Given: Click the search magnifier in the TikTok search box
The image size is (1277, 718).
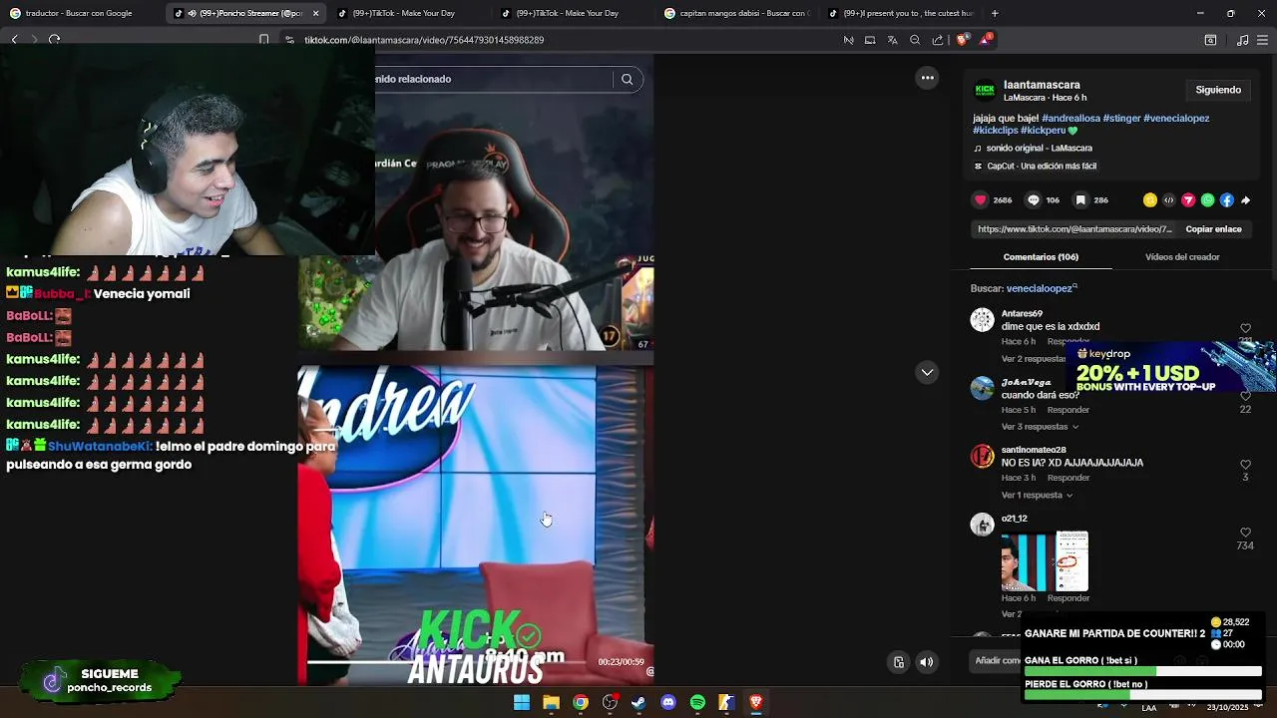Looking at the screenshot, I should tap(627, 79).
